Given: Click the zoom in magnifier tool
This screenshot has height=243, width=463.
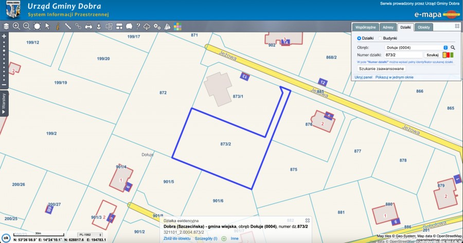Looking at the screenshot, I should pos(16,26).
